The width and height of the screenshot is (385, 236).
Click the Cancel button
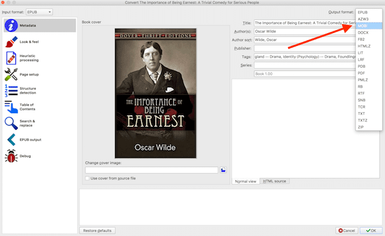coord(346,231)
